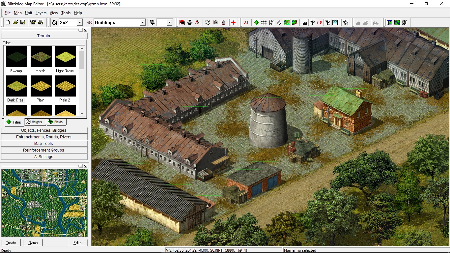This screenshot has width=450, height=253.
Task: Open the Help menu
Action: click(78, 13)
